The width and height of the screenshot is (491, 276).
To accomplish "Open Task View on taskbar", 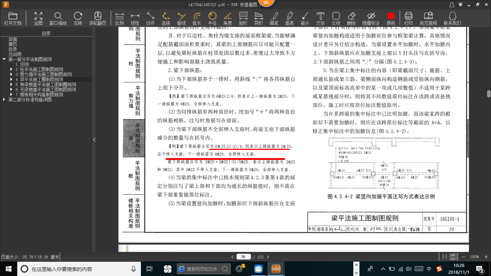I will point(150,268).
